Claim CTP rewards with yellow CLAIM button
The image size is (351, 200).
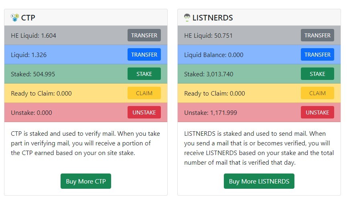[x=144, y=93]
